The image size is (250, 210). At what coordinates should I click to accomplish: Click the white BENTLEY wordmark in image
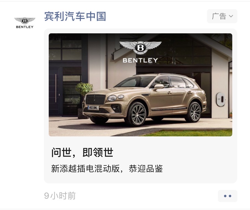pos(140,60)
